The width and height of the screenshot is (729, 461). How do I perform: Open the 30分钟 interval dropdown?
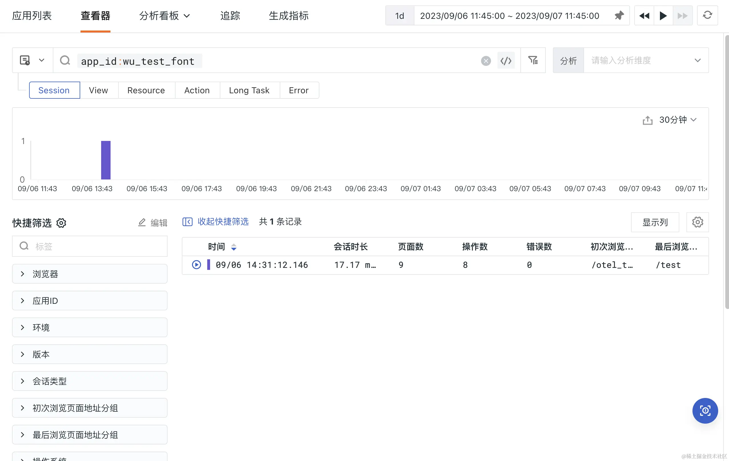(x=678, y=120)
